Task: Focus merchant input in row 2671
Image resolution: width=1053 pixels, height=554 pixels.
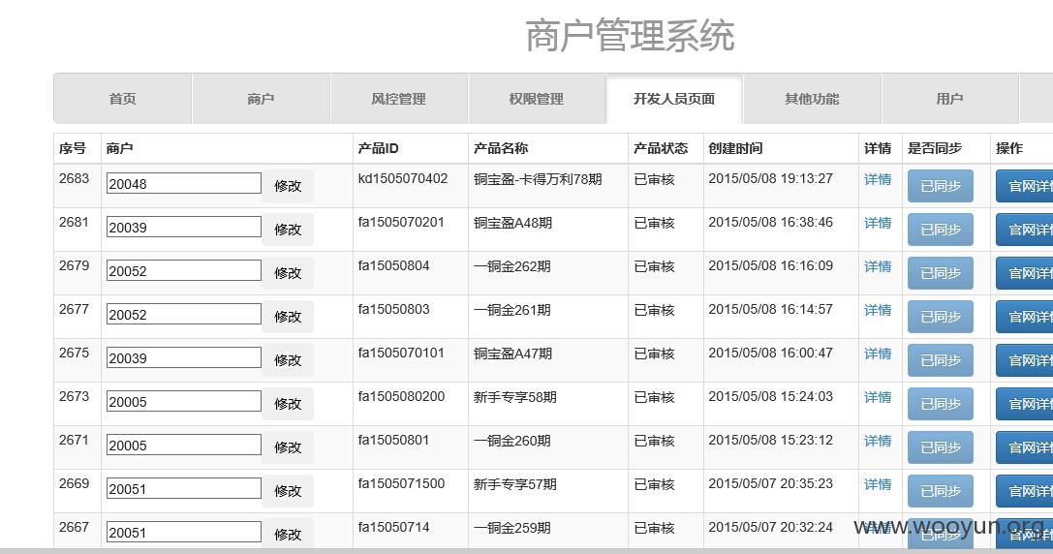Action: point(183,446)
